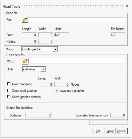Tick the Show graphic options checkbox

(9, 97)
